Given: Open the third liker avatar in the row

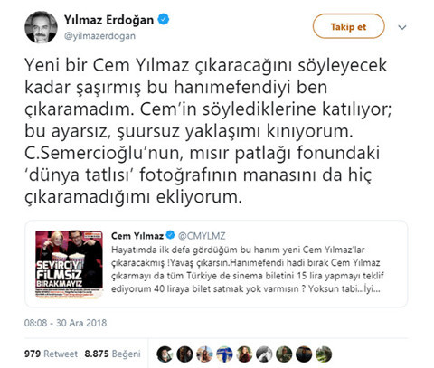Looking at the screenshot, I should click(x=204, y=354).
